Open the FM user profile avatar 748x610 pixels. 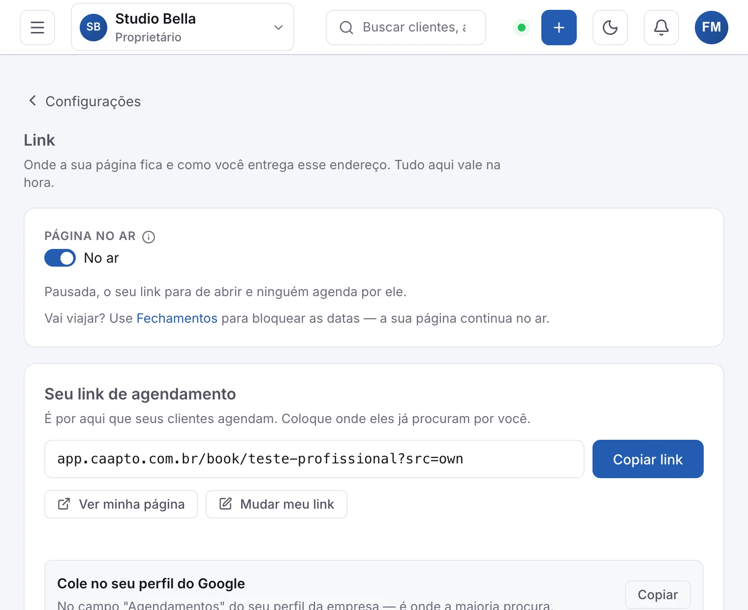coord(712,28)
